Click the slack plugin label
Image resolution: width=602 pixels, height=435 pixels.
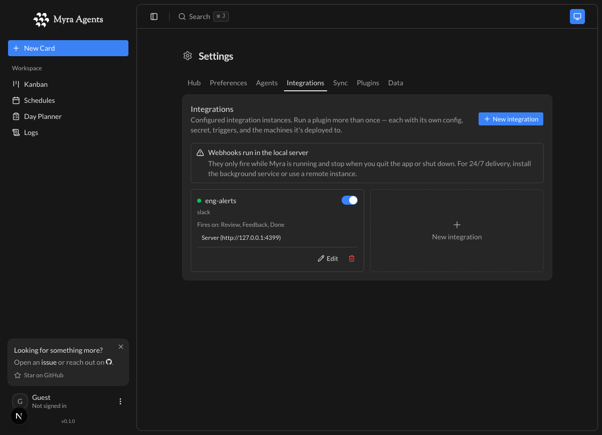tap(204, 212)
